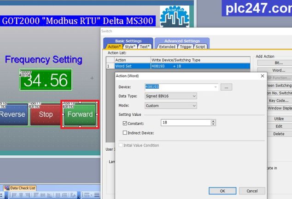Click the line width toolbar icon
Image resolution: width=292 pixels, height=199 pixels.
(x=97, y=195)
